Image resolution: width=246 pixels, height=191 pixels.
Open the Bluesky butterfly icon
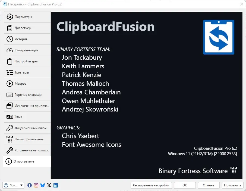pyautogui.click(x=42, y=185)
